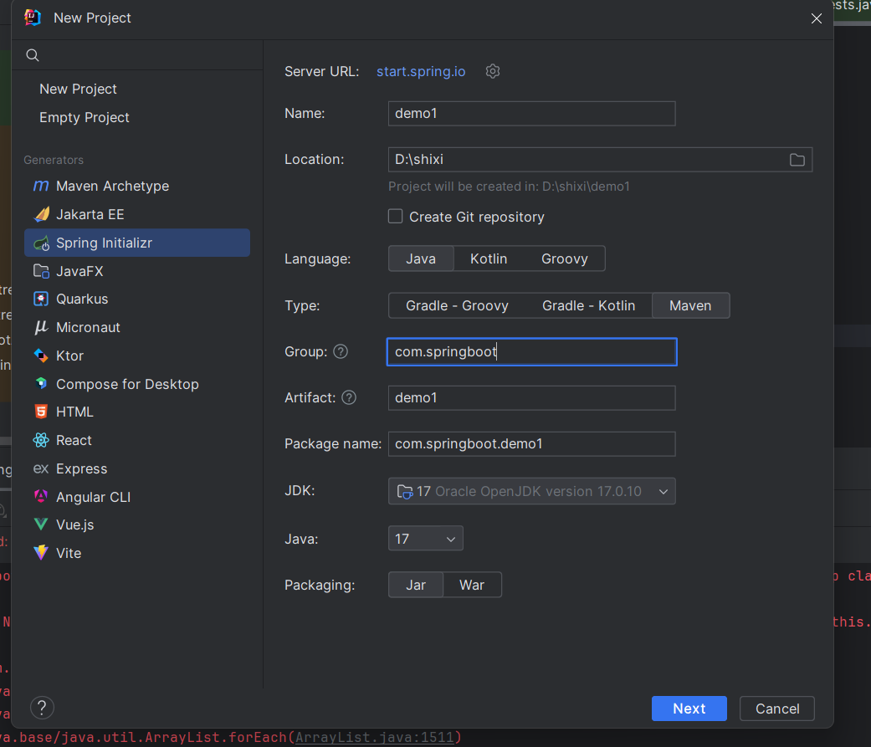Choose Gradle - Kotlin build type
This screenshot has height=747, width=871.
[588, 305]
